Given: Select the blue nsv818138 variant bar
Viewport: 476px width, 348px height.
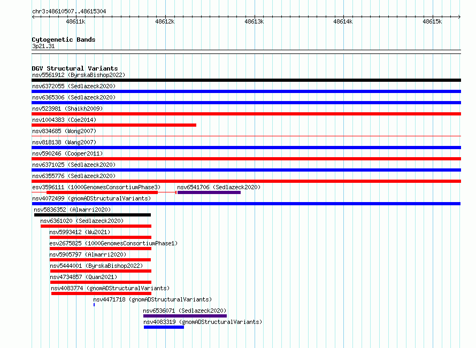Looking at the screenshot, I should click(246, 148).
